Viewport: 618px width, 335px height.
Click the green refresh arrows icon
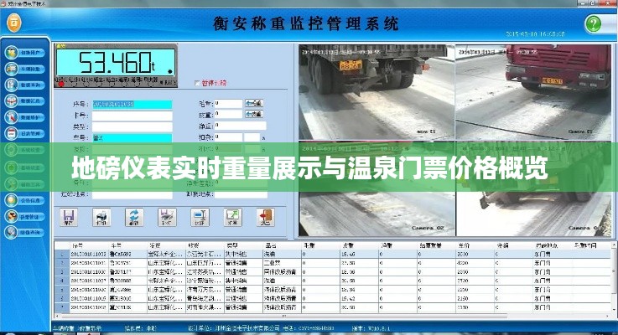point(133,217)
